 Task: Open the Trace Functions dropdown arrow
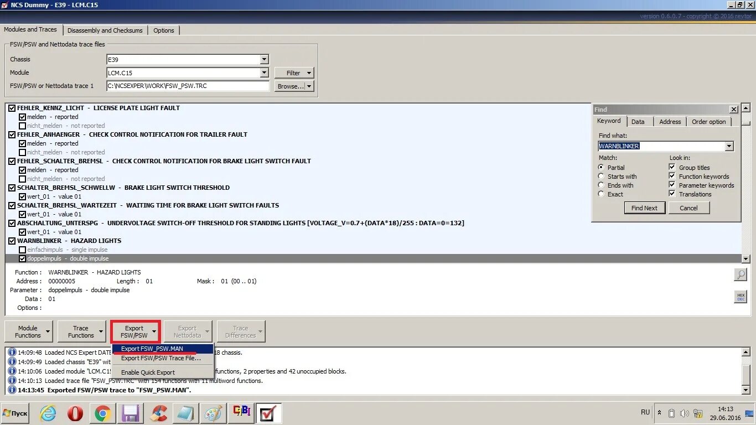point(101,331)
